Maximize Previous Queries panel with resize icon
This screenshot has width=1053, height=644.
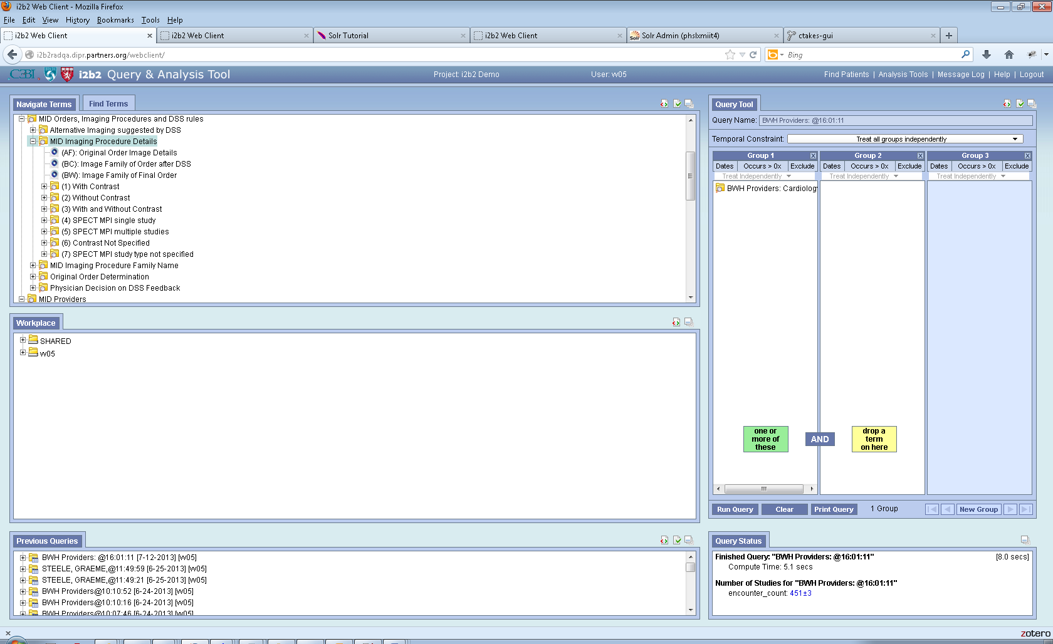(x=689, y=540)
